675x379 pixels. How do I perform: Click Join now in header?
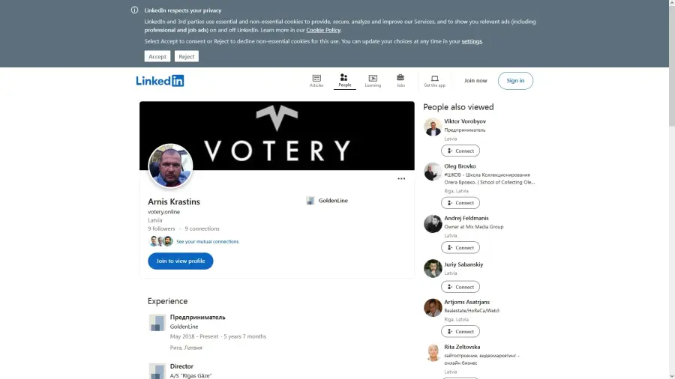click(x=475, y=81)
